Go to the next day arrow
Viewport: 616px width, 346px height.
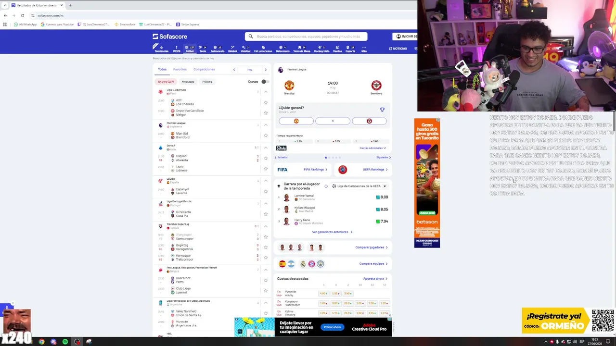(x=265, y=70)
